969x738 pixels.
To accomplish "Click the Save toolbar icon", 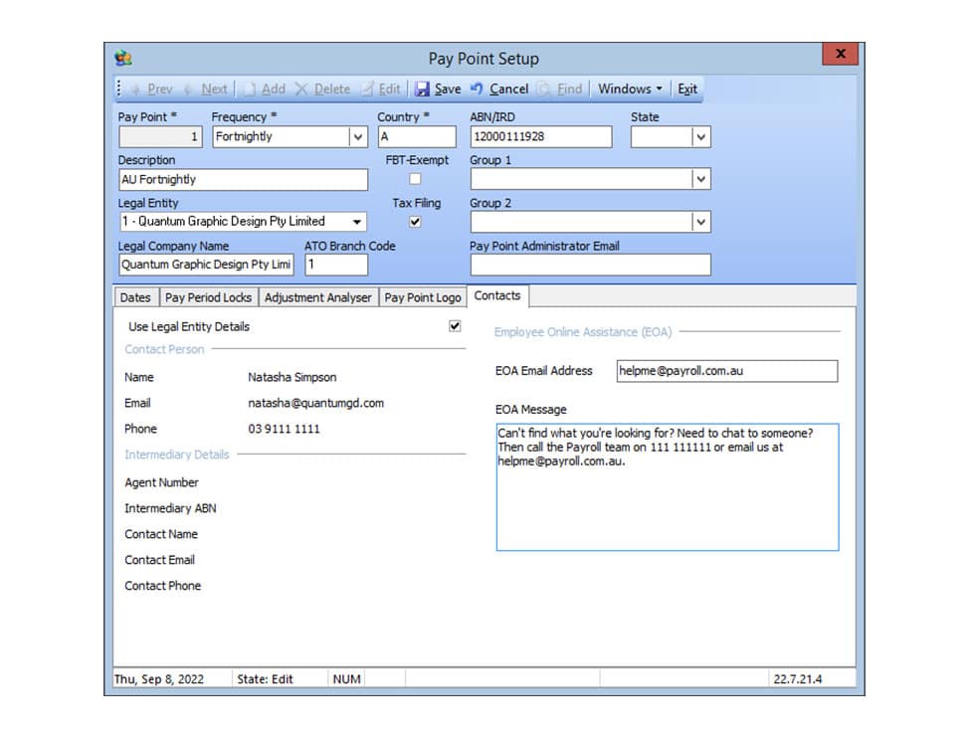I will click(x=423, y=90).
